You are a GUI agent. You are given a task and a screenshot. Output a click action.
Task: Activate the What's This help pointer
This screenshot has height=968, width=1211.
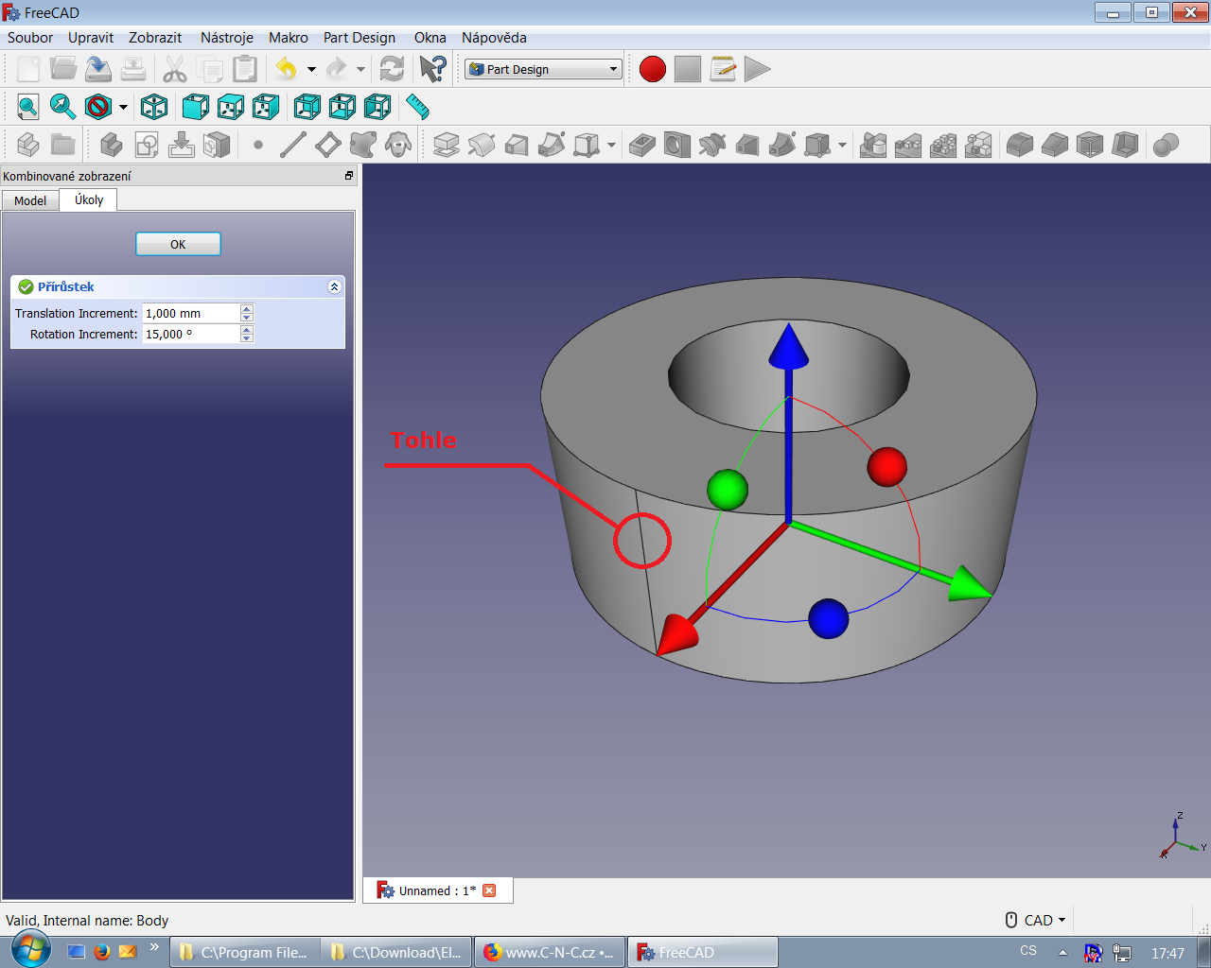pyautogui.click(x=432, y=69)
